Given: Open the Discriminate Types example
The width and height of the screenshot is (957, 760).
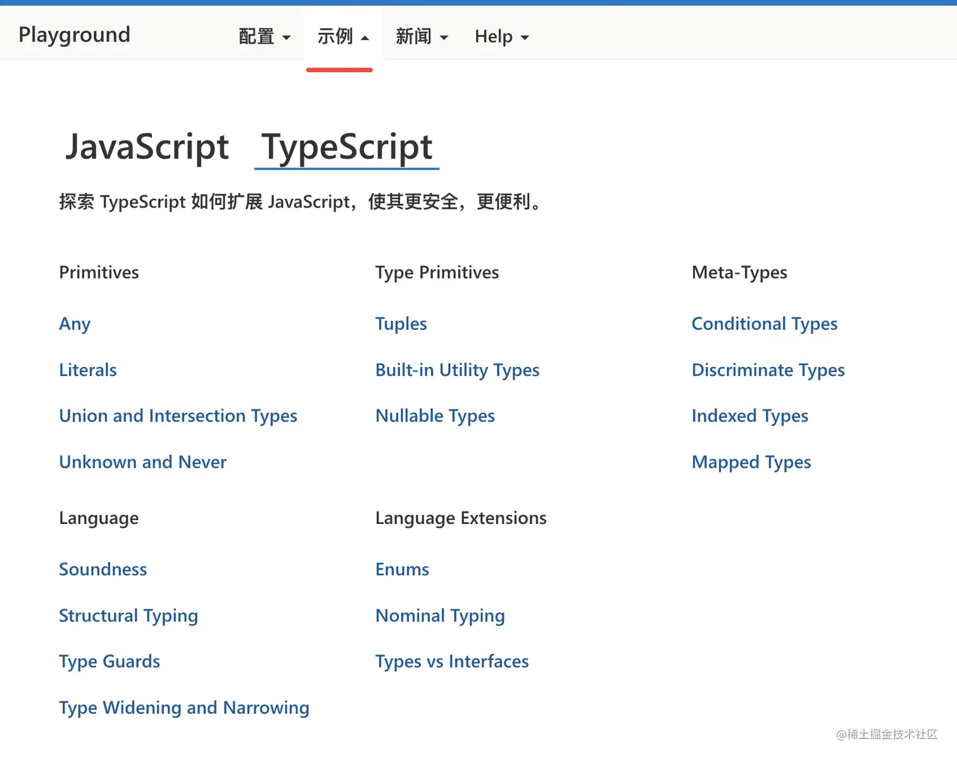Looking at the screenshot, I should [768, 370].
